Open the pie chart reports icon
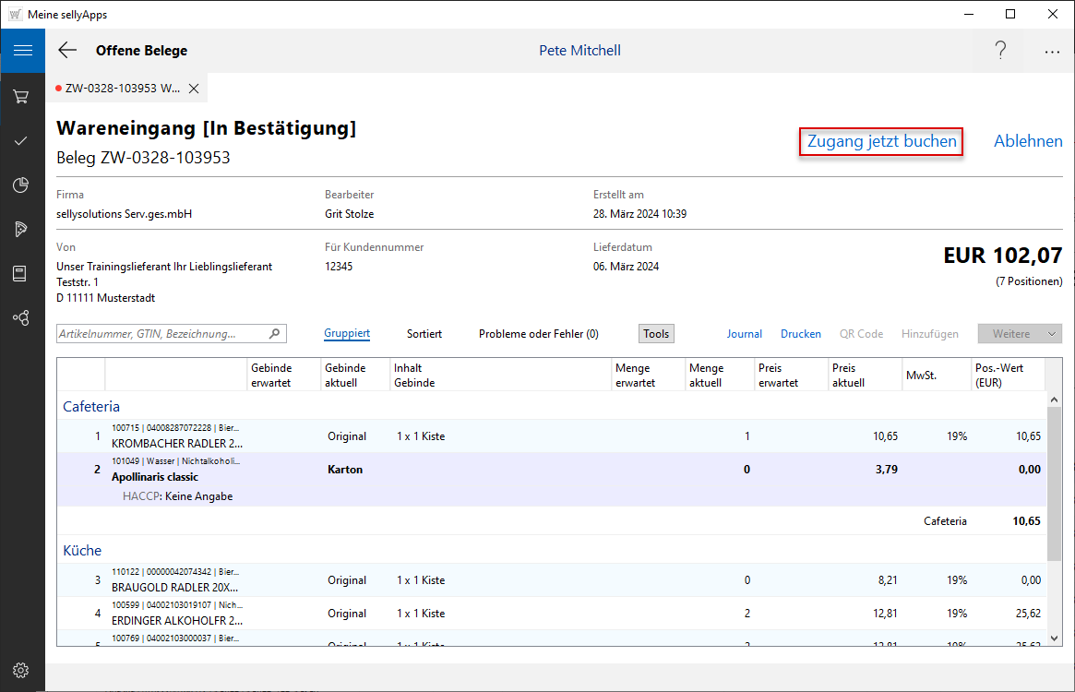This screenshot has height=692, width=1075. (22, 185)
